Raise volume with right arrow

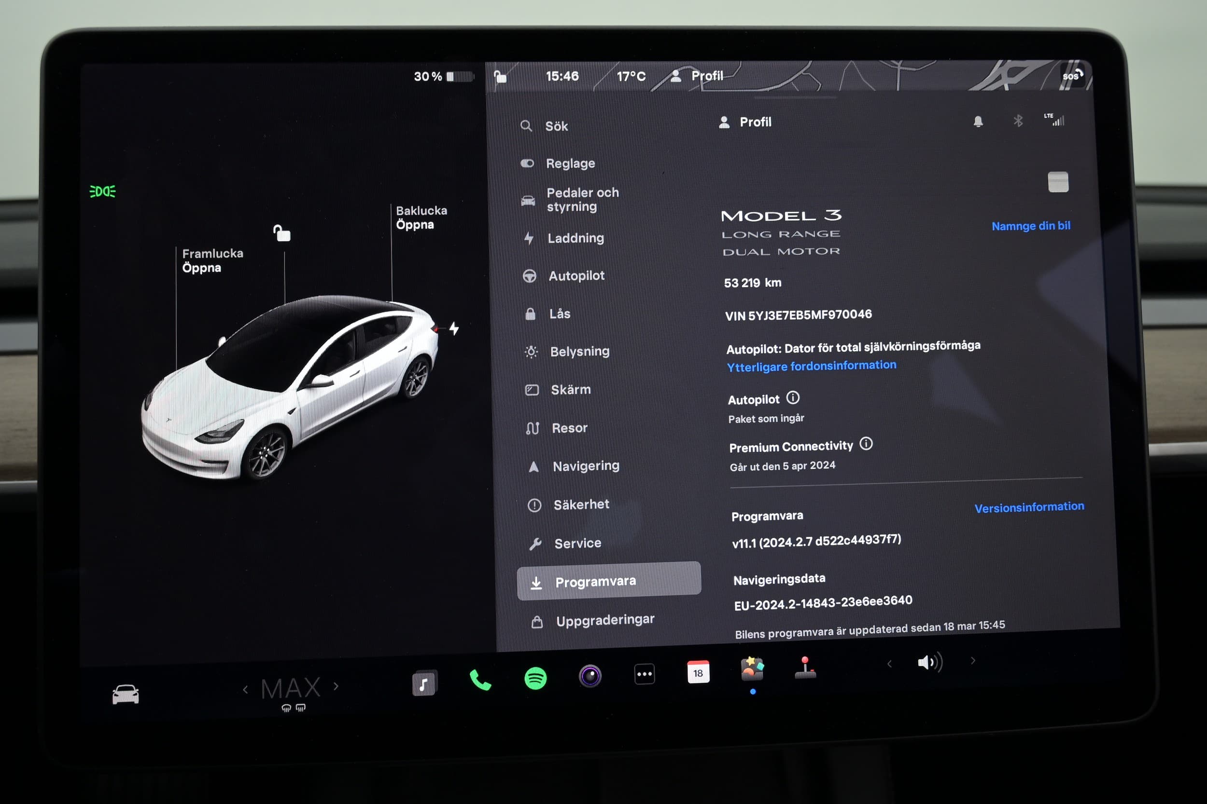(x=973, y=661)
